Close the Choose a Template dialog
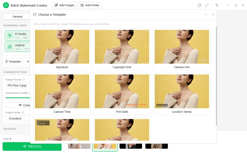 click(213, 14)
